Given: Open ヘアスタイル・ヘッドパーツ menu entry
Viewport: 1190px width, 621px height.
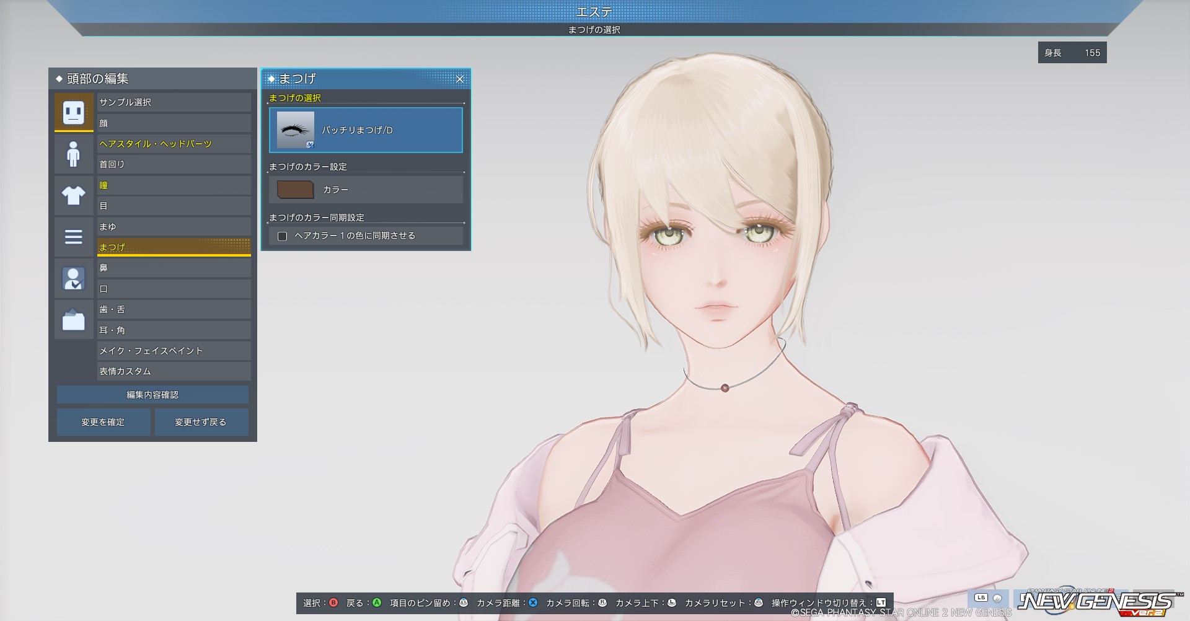Looking at the screenshot, I should click(x=174, y=144).
